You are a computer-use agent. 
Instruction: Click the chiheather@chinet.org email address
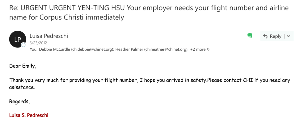point(165,49)
